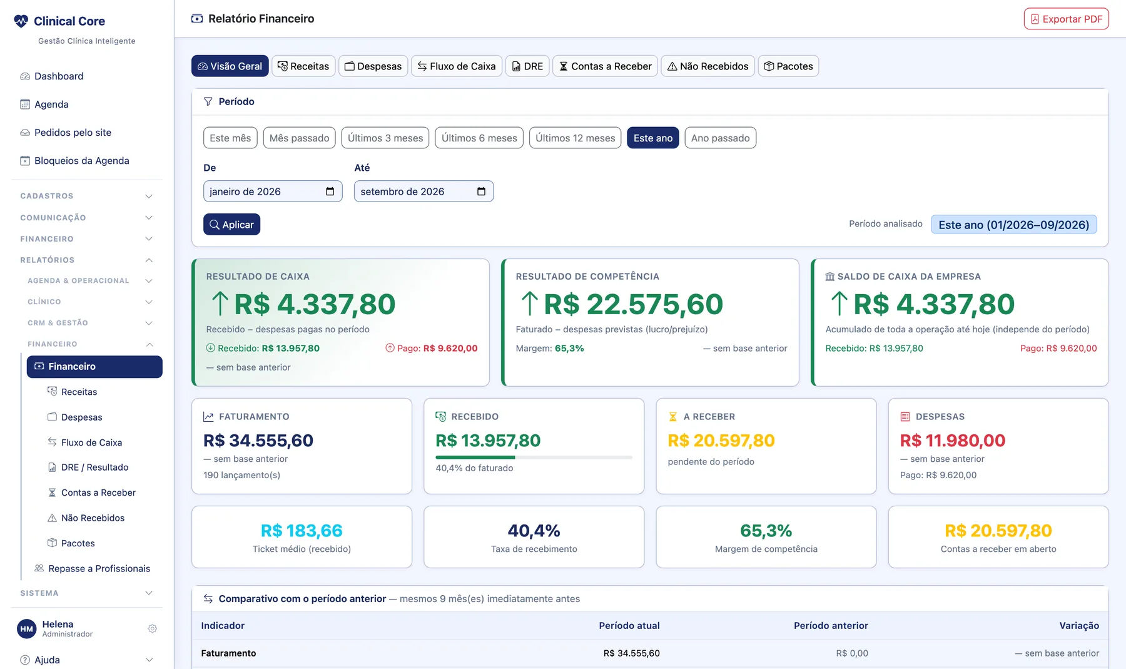Click the Bloqueios da Agenda icon
1126x669 pixels.
25,161
